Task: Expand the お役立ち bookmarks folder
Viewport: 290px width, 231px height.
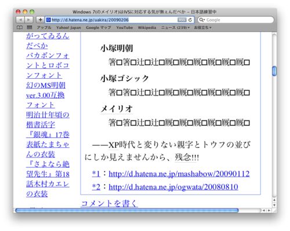Action: [x=202, y=28]
